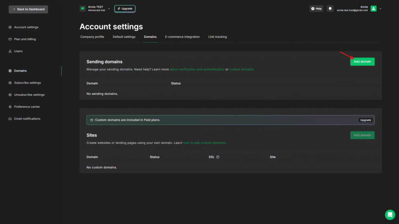
Task: Open Plan and billing in the sidebar
Action: pos(25,39)
